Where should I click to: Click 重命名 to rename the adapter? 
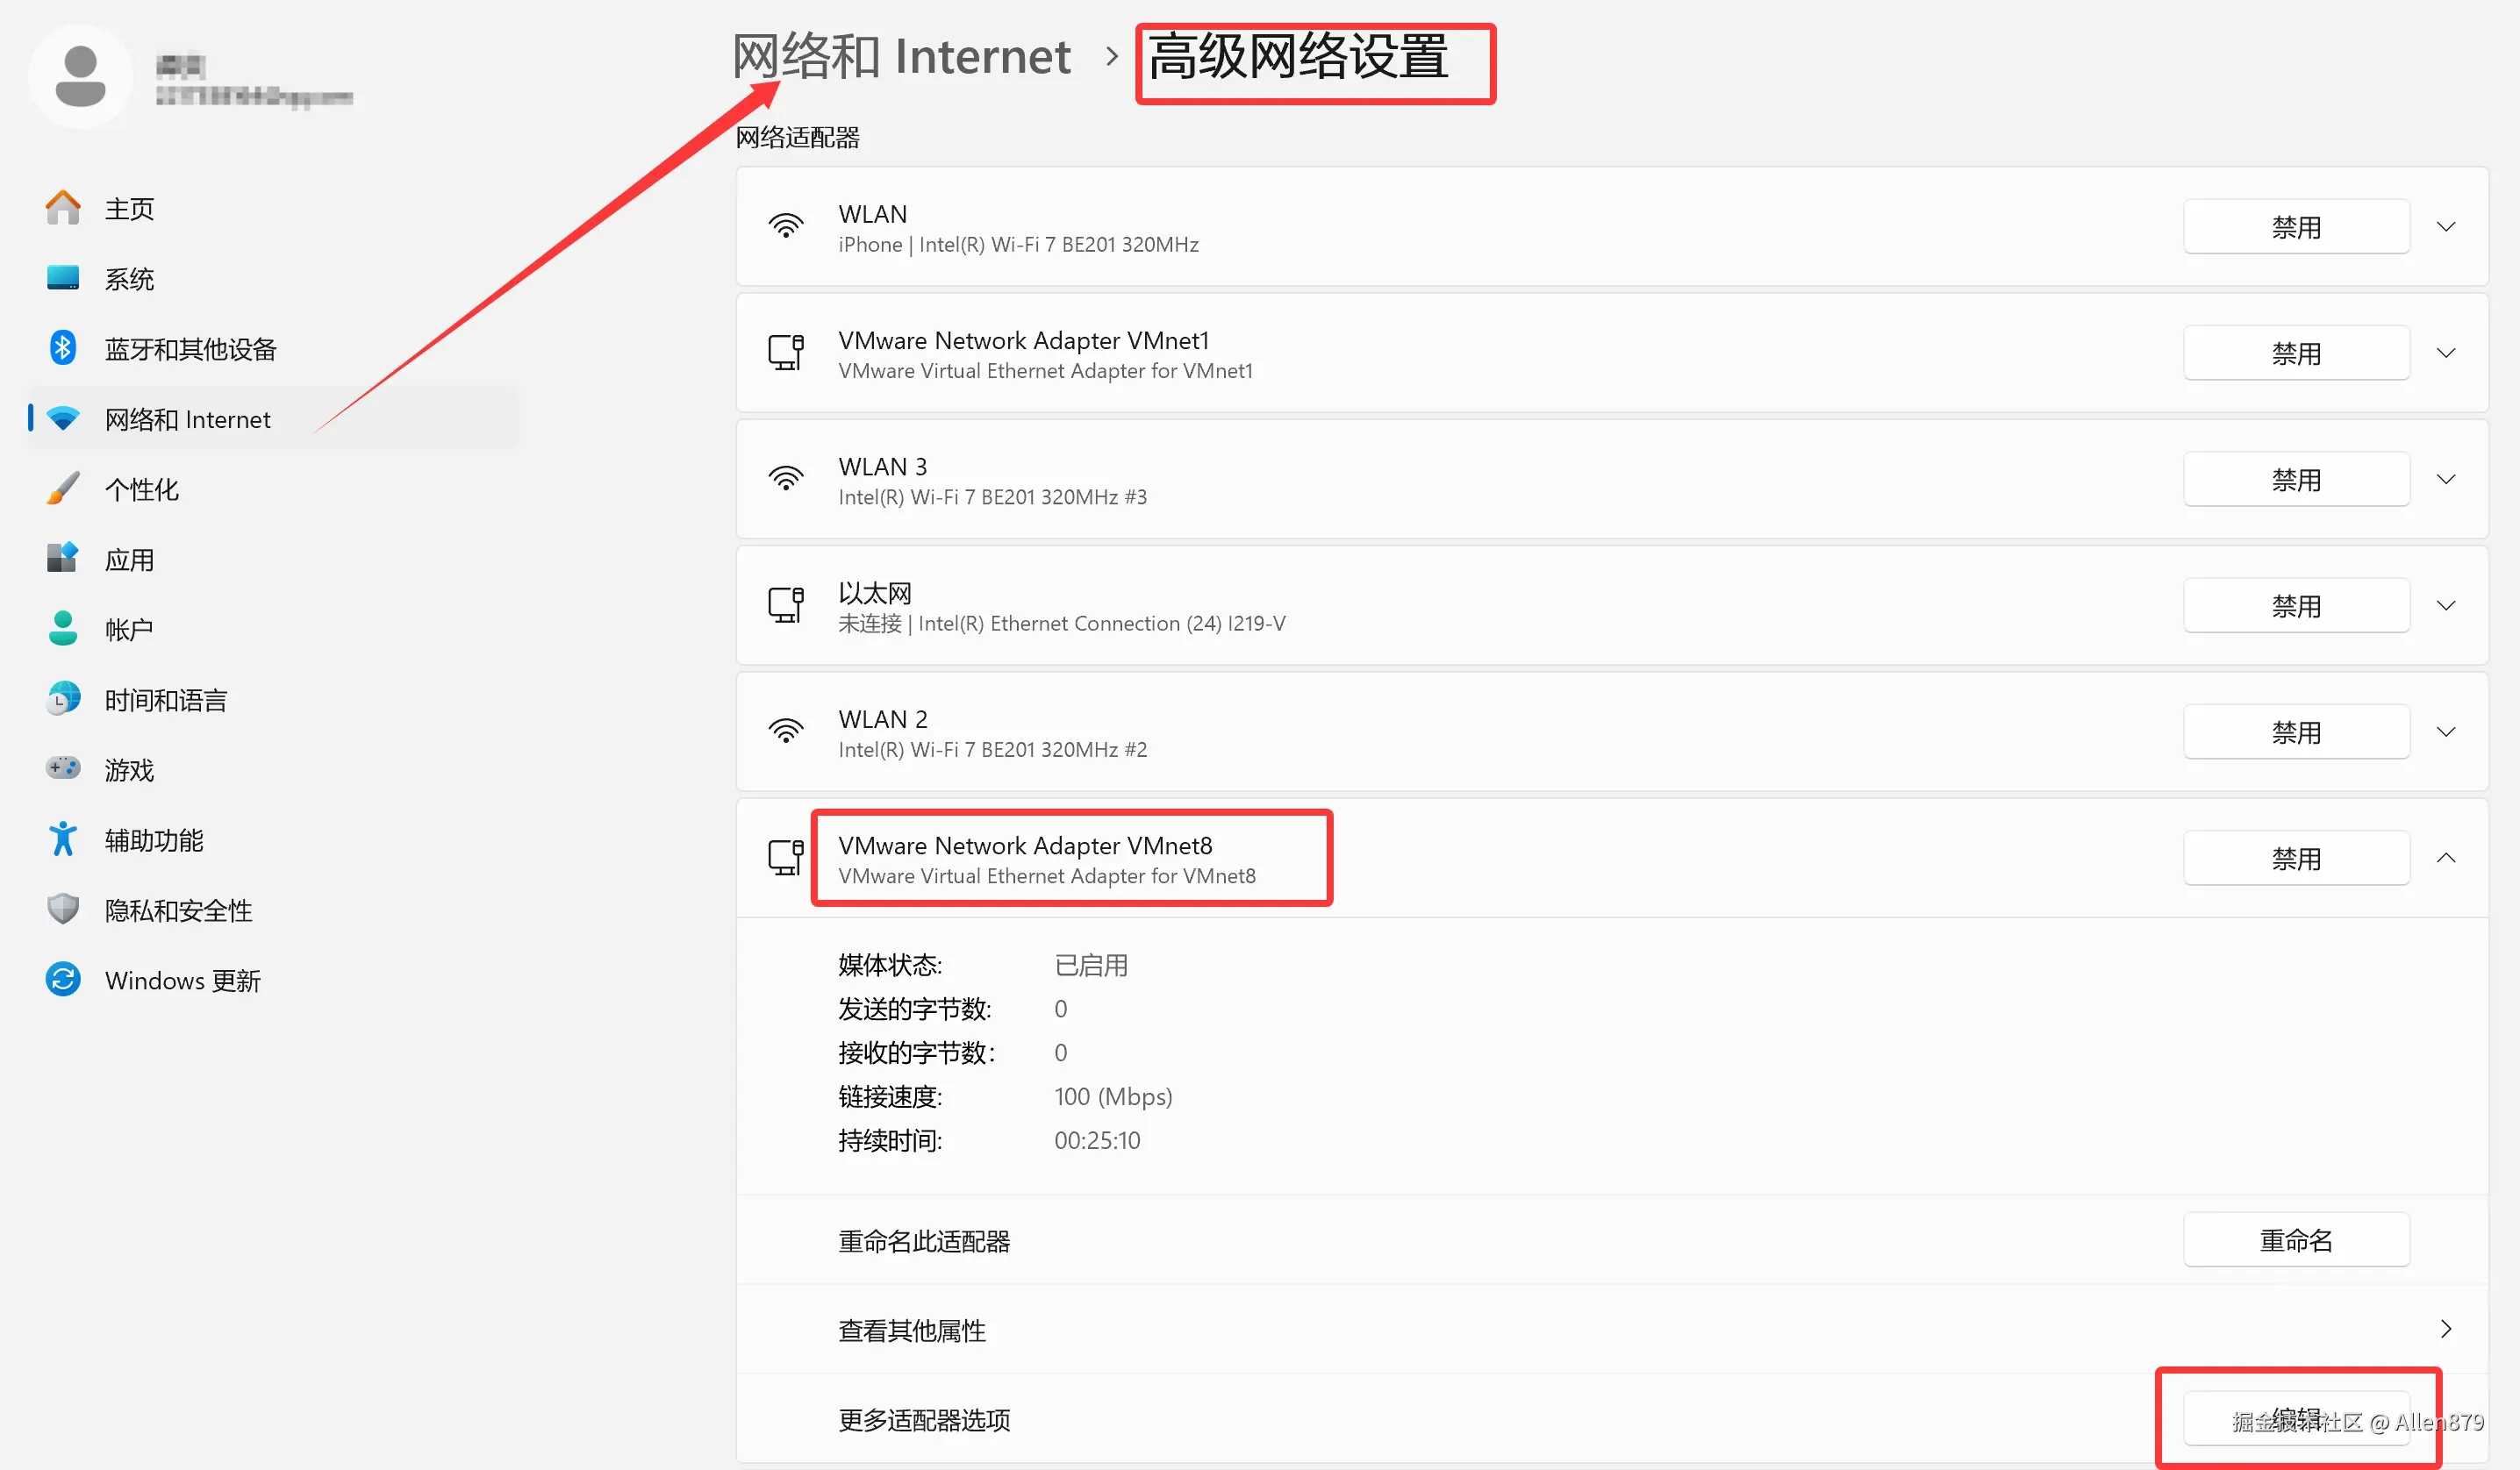click(x=2295, y=1240)
